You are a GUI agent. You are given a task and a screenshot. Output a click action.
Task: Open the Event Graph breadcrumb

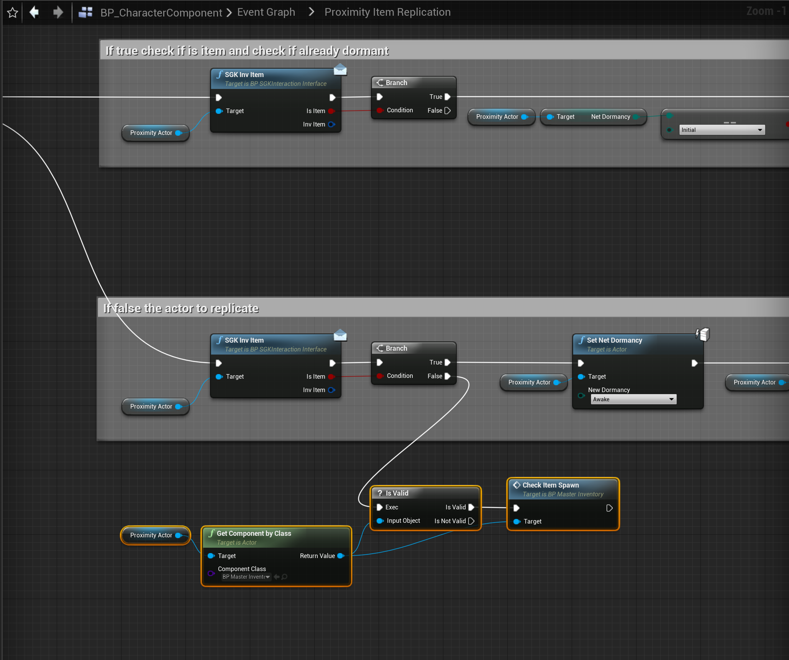[266, 12]
